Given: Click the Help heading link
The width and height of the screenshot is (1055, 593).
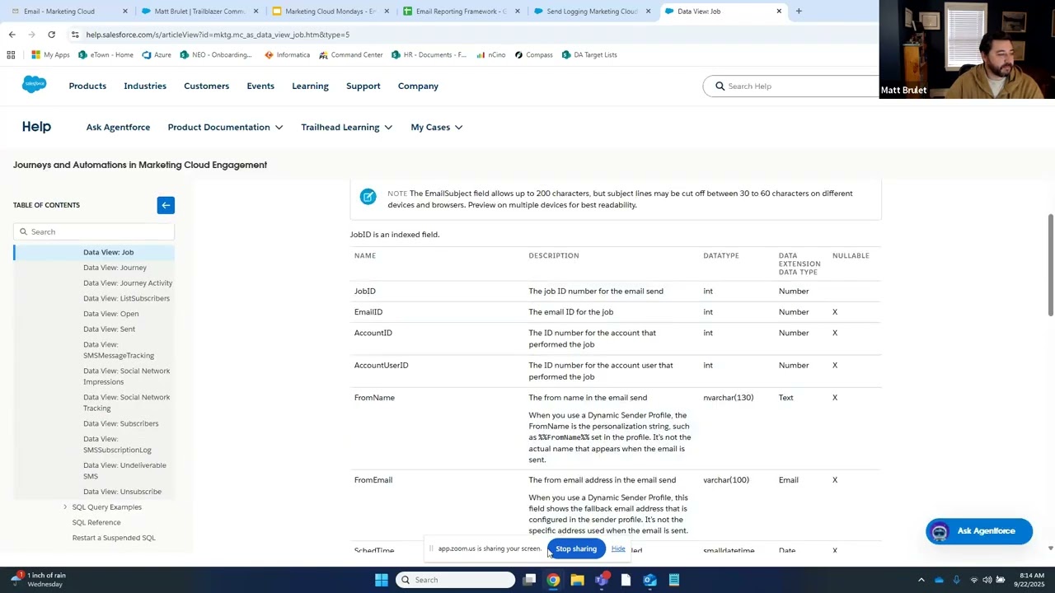Looking at the screenshot, I should [36, 127].
